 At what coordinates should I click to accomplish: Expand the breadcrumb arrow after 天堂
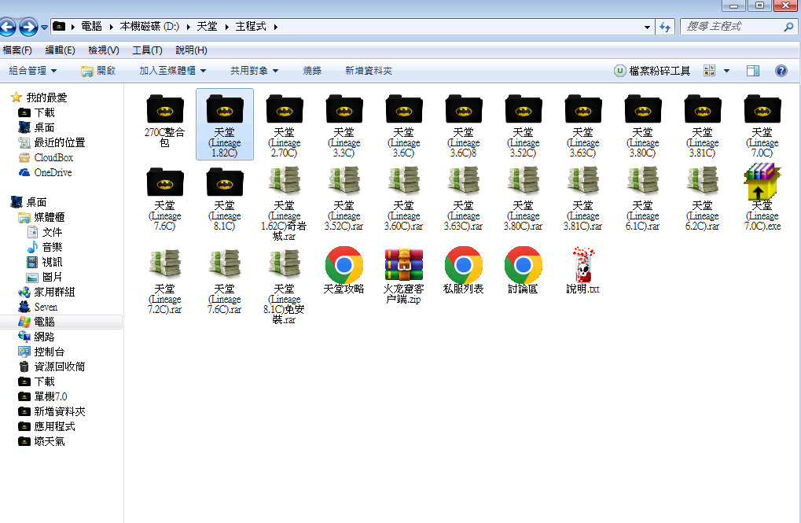[226, 27]
